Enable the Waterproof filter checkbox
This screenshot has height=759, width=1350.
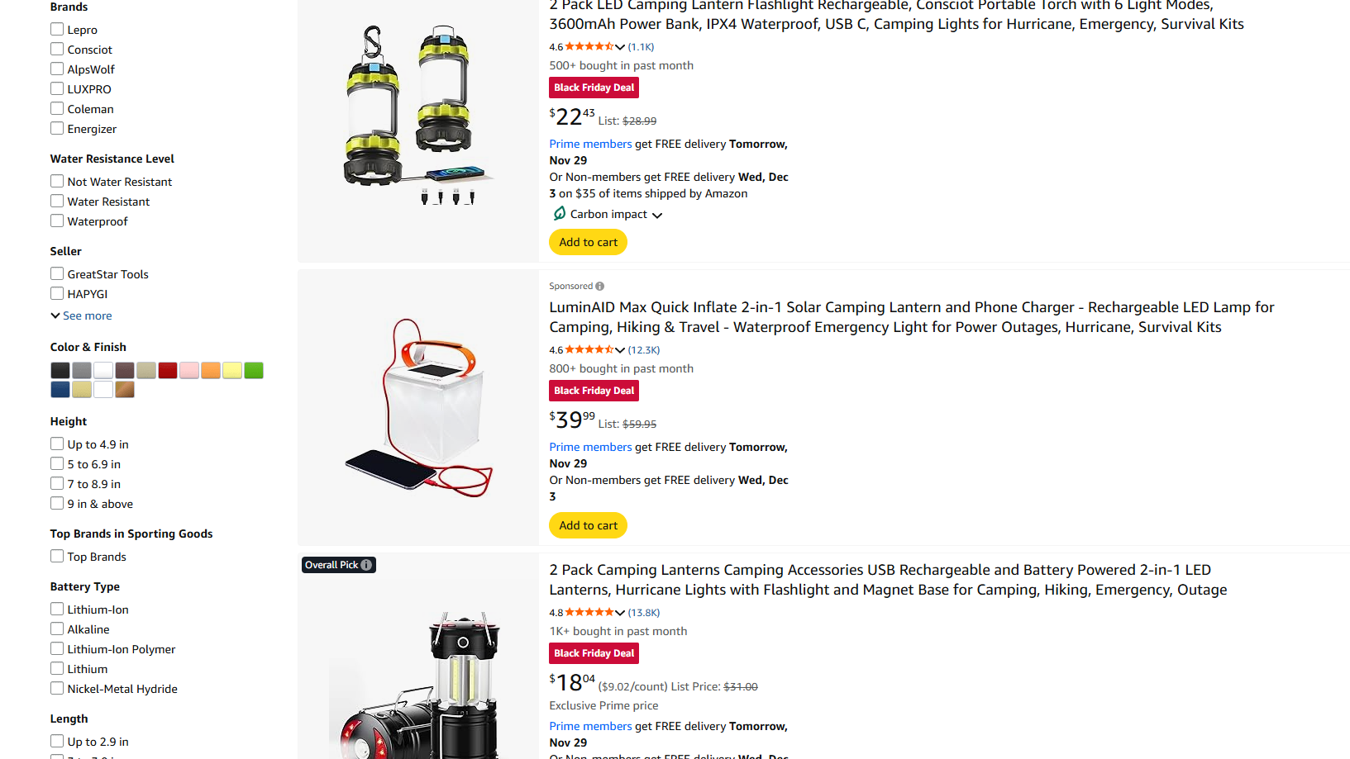pyautogui.click(x=57, y=221)
